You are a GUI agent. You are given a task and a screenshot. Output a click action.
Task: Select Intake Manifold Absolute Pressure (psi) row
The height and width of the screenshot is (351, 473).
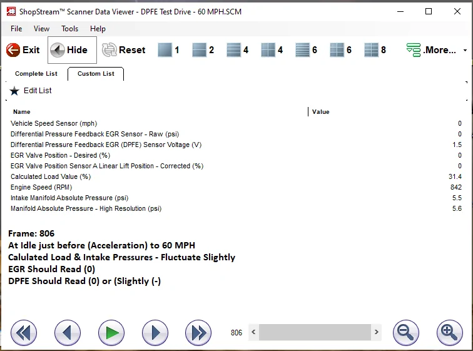click(x=236, y=198)
